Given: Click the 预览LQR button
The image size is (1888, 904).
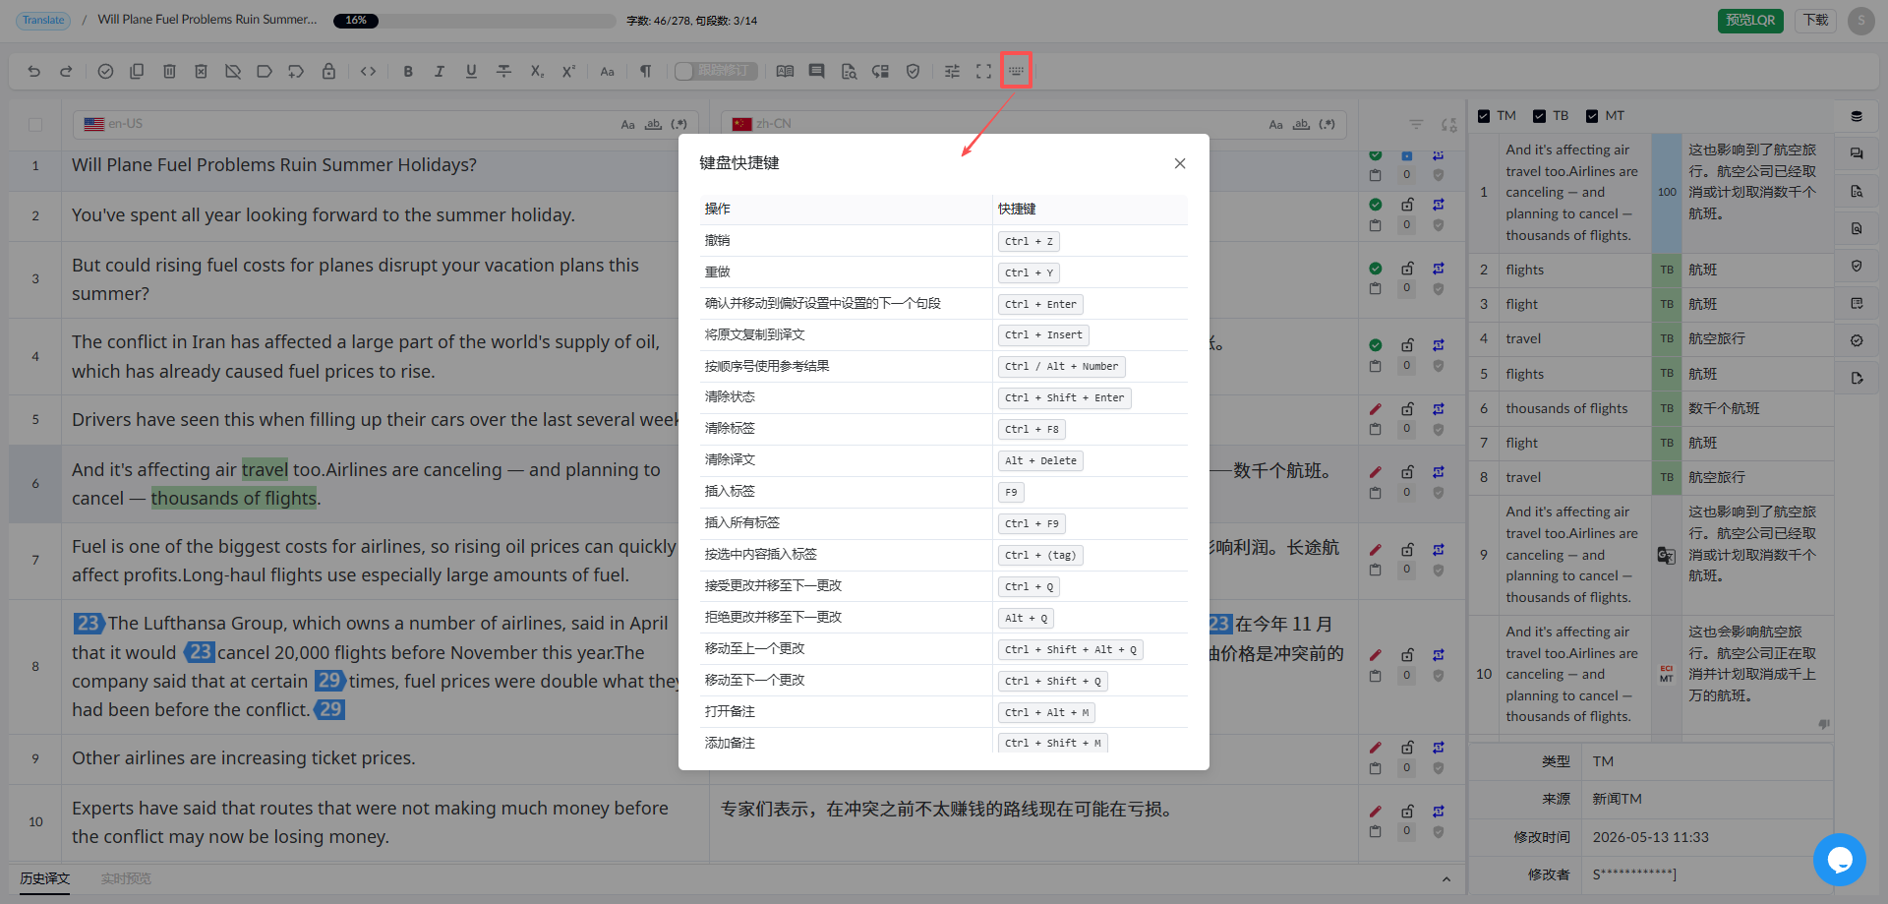Looking at the screenshot, I should pyautogui.click(x=1750, y=20).
